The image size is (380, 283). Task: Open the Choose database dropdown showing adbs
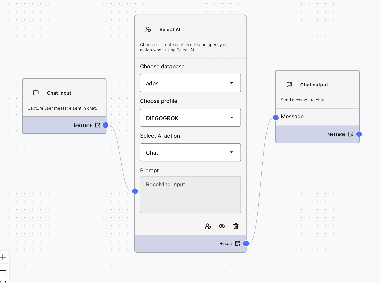(190, 83)
